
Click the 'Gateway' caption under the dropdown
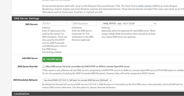point(106,28)
